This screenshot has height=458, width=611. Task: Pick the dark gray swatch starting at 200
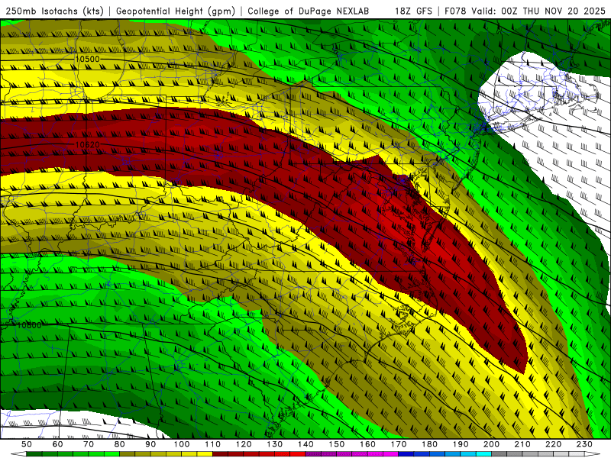point(499,453)
